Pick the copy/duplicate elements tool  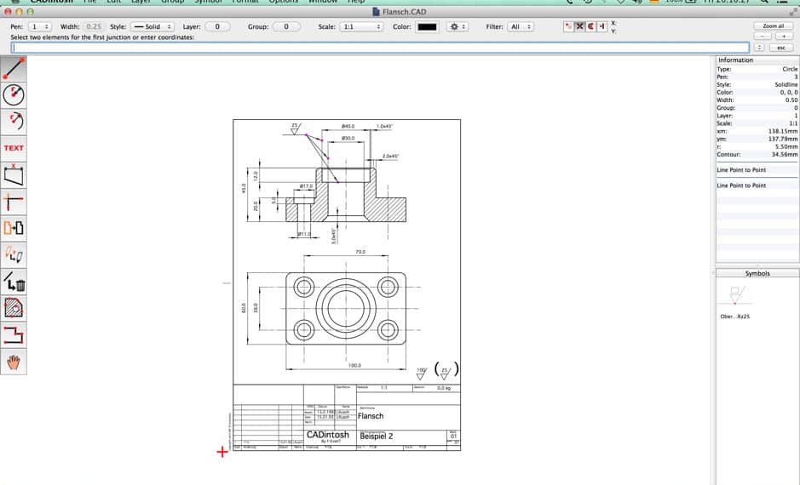pos(14,227)
